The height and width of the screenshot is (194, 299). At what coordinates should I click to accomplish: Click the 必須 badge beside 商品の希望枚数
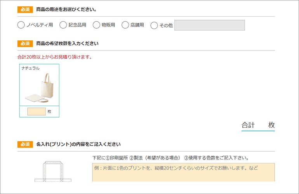click(x=25, y=43)
